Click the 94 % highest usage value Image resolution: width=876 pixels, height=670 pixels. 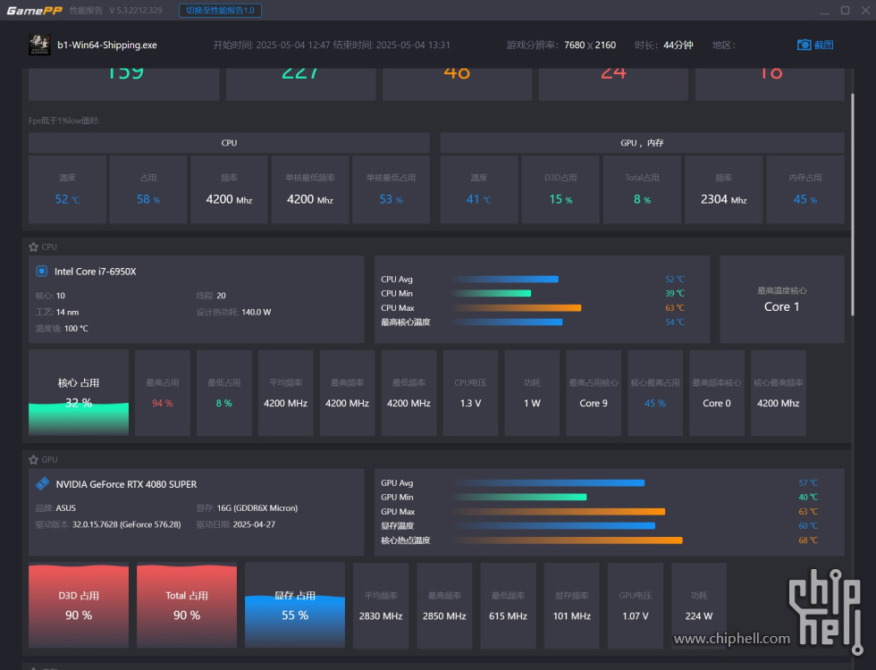click(163, 403)
